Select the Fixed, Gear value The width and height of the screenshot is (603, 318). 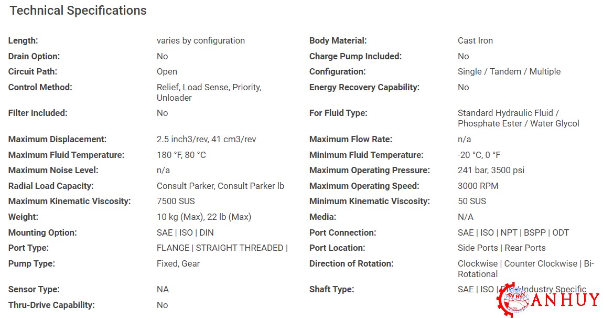coord(178,264)
